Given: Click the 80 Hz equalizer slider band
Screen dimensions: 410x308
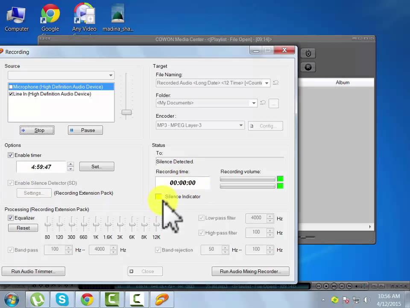Looking at the screenshot, I should coord(47,225).
